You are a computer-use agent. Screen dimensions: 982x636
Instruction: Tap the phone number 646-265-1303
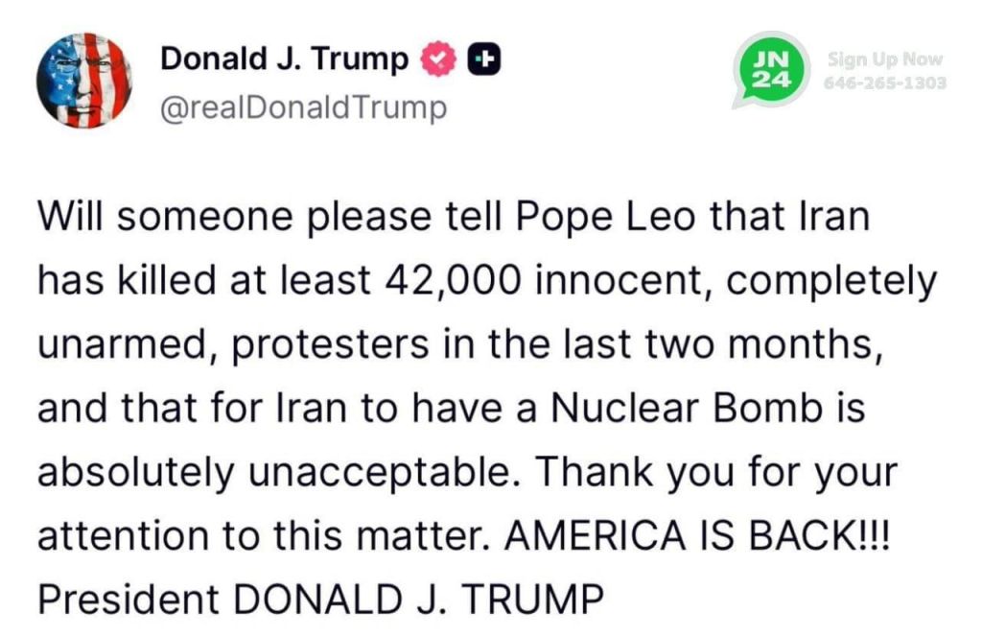[885, 82]
